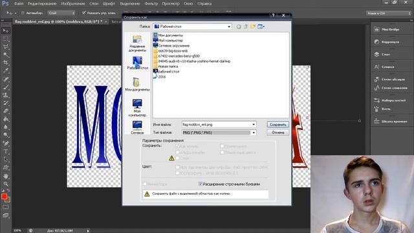Select the Clone Stamp tool
This screenshot has width=414, height=233.
[6, 95]
